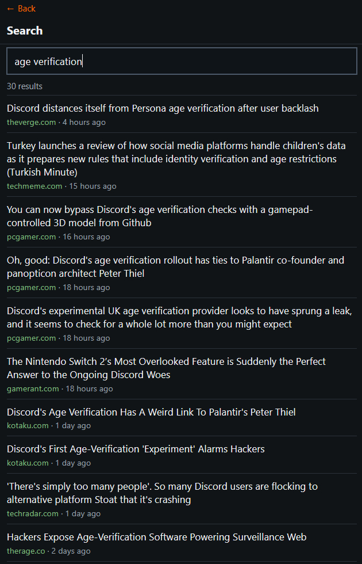
Task: Click the techradar.com source label
Action: tap(33, 513)
